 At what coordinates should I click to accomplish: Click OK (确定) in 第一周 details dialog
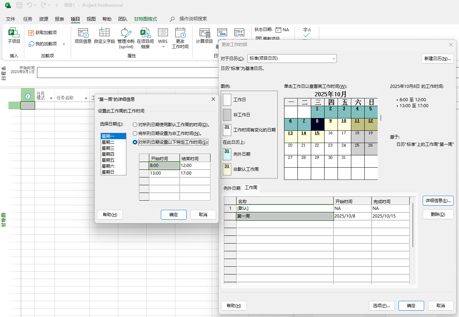tap(174, 215)
